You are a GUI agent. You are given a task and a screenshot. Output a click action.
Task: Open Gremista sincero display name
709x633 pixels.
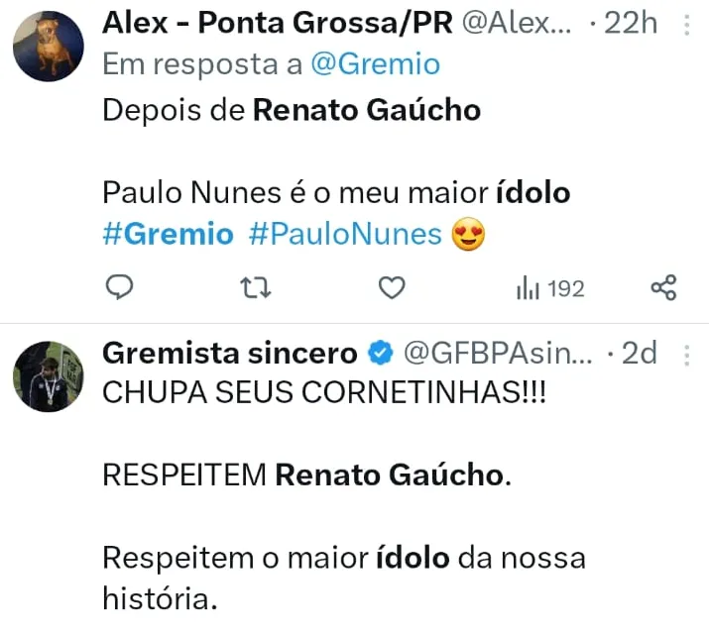[x=230, y=354]
